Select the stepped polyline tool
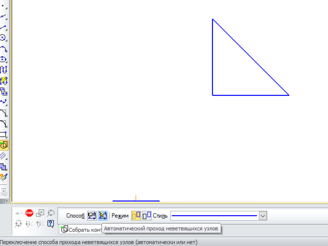Screen dimensions: 328x246 click(x=3, y=91)
